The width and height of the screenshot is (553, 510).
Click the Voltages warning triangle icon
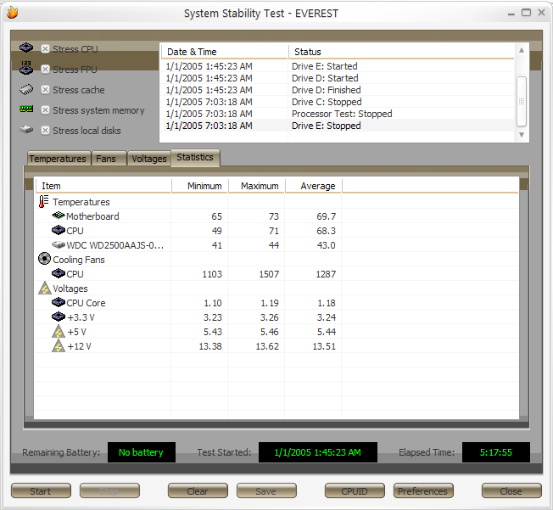pyautogui.click(x=44, y=289)
